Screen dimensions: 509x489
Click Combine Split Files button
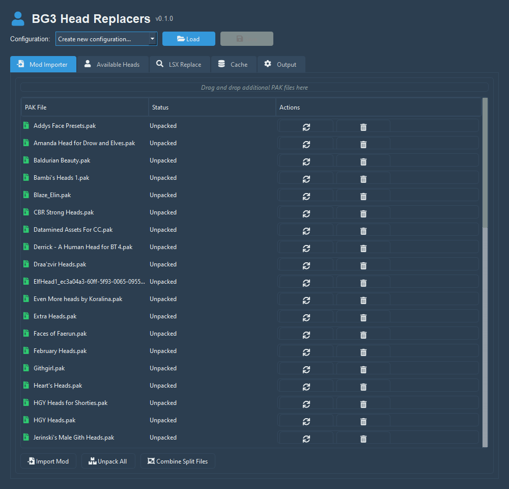point(178,461)
